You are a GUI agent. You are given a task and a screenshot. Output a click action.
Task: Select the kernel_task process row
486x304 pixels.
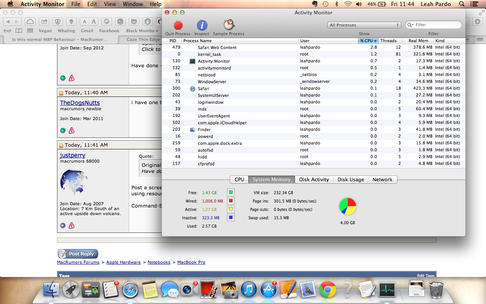tap(314, 54)
